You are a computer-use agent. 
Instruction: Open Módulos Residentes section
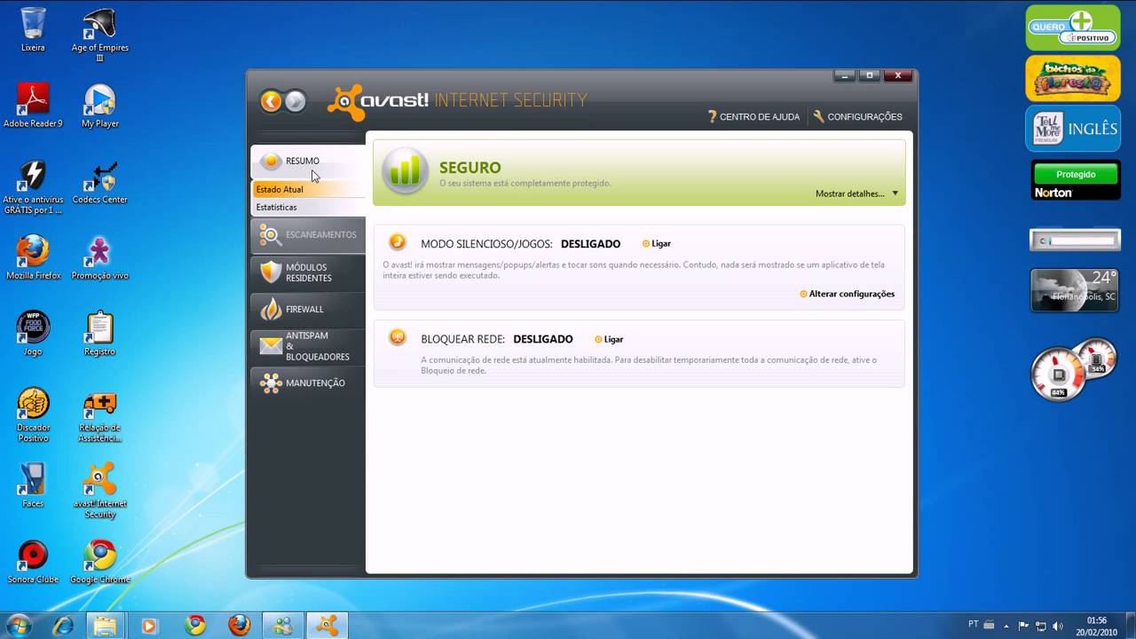click(308, 272)
